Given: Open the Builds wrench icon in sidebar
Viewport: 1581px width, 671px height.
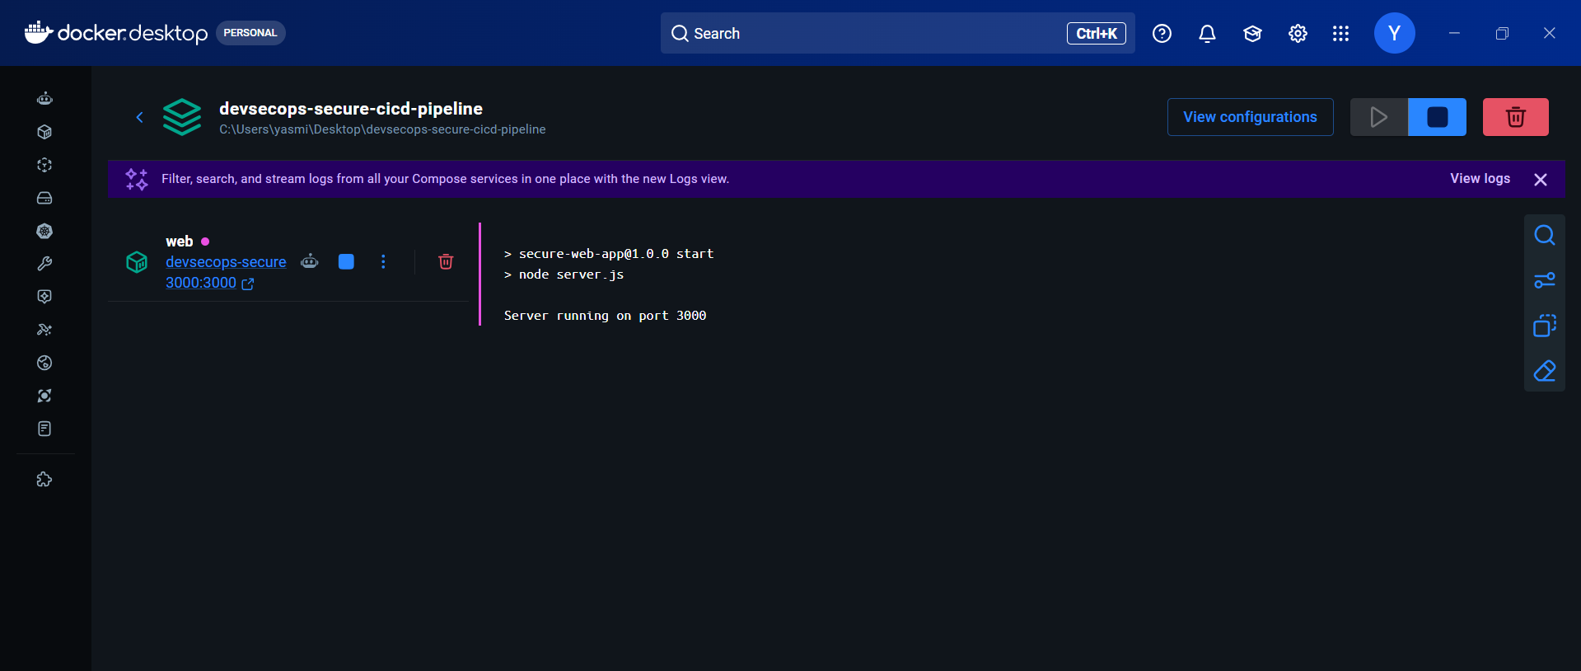Looking at the screenshot, I should point(44,264).
